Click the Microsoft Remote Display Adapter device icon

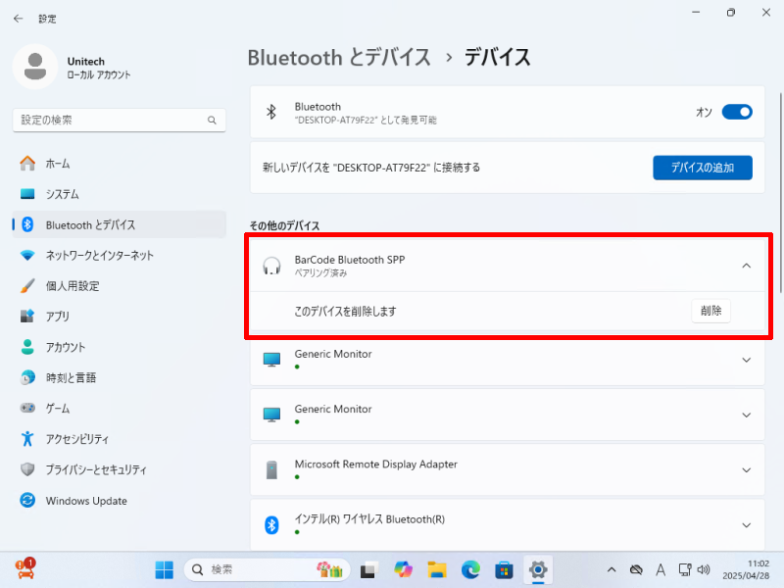coord(271,470)
